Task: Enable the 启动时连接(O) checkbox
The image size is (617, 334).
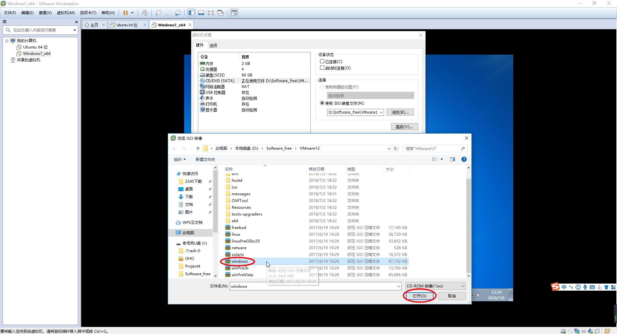Action: tap(322, 68)
